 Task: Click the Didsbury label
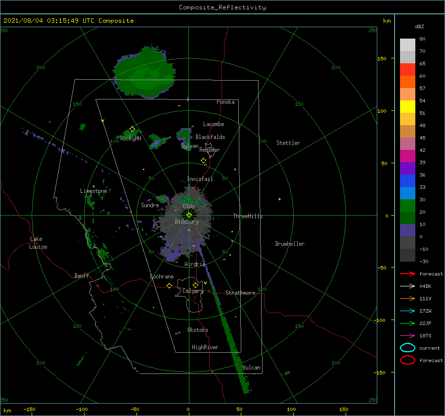(187, 222)
